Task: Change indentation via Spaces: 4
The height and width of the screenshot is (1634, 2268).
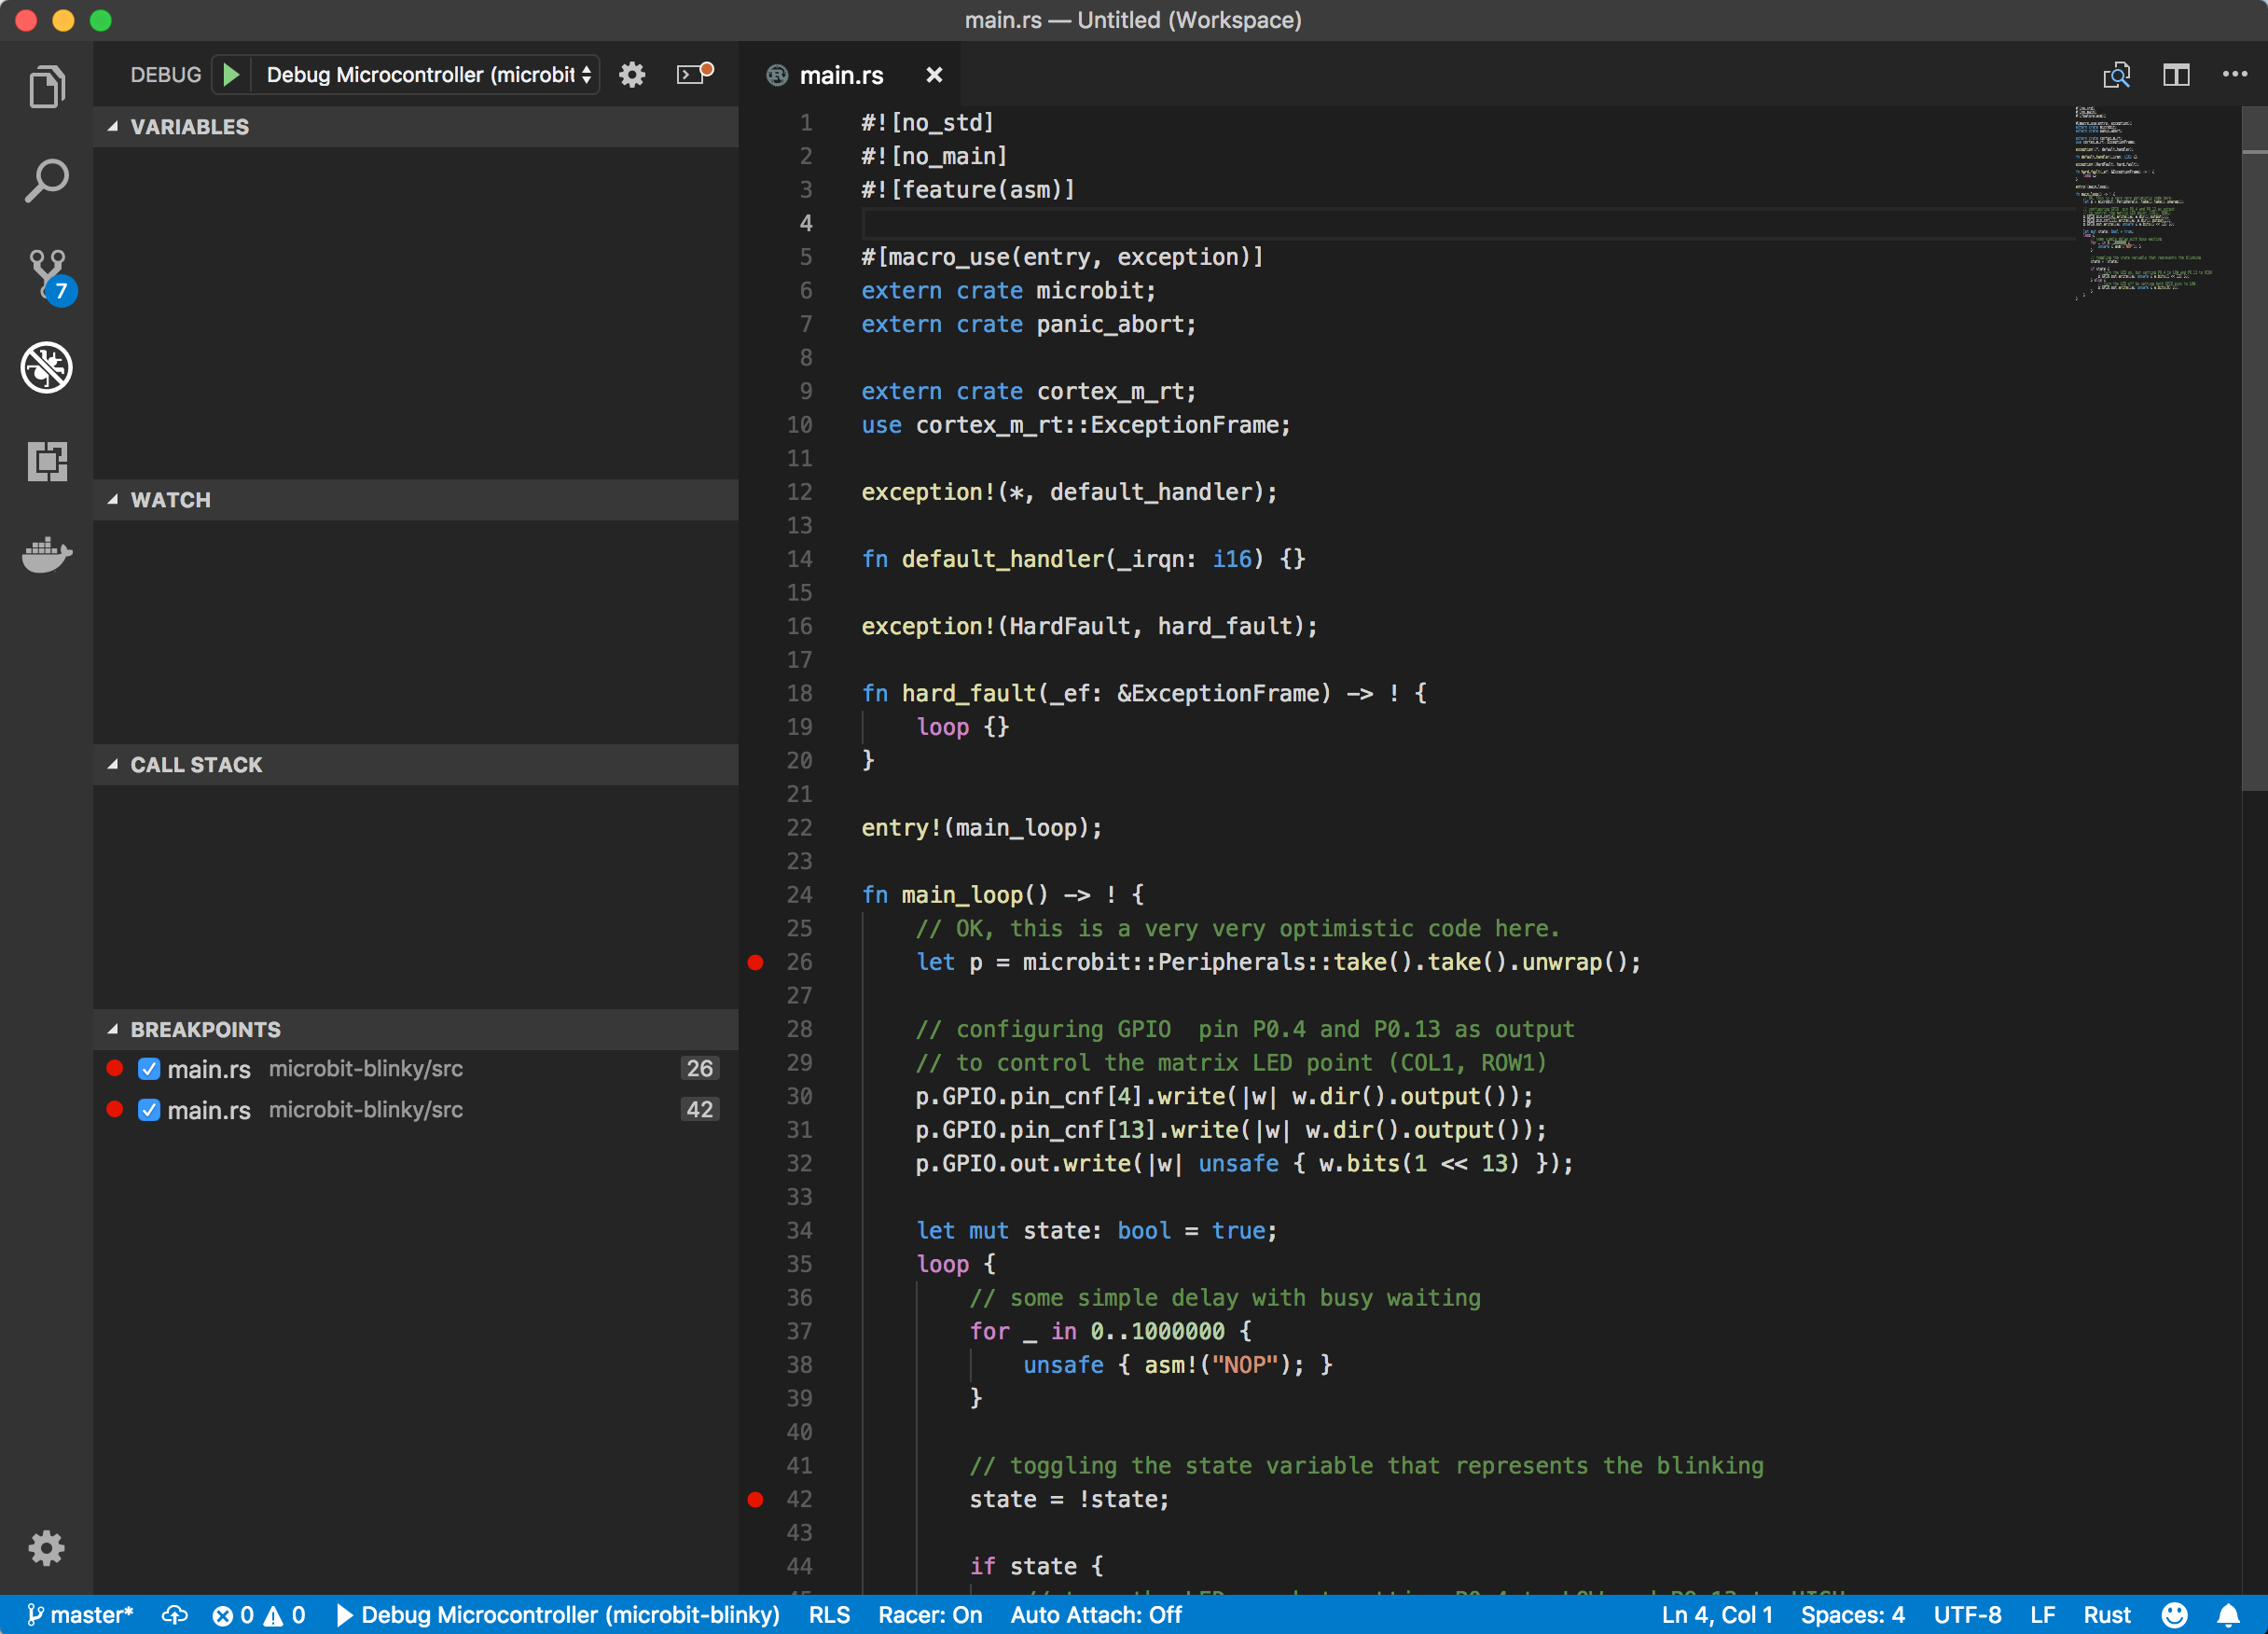Action: pos(1852,1615)
